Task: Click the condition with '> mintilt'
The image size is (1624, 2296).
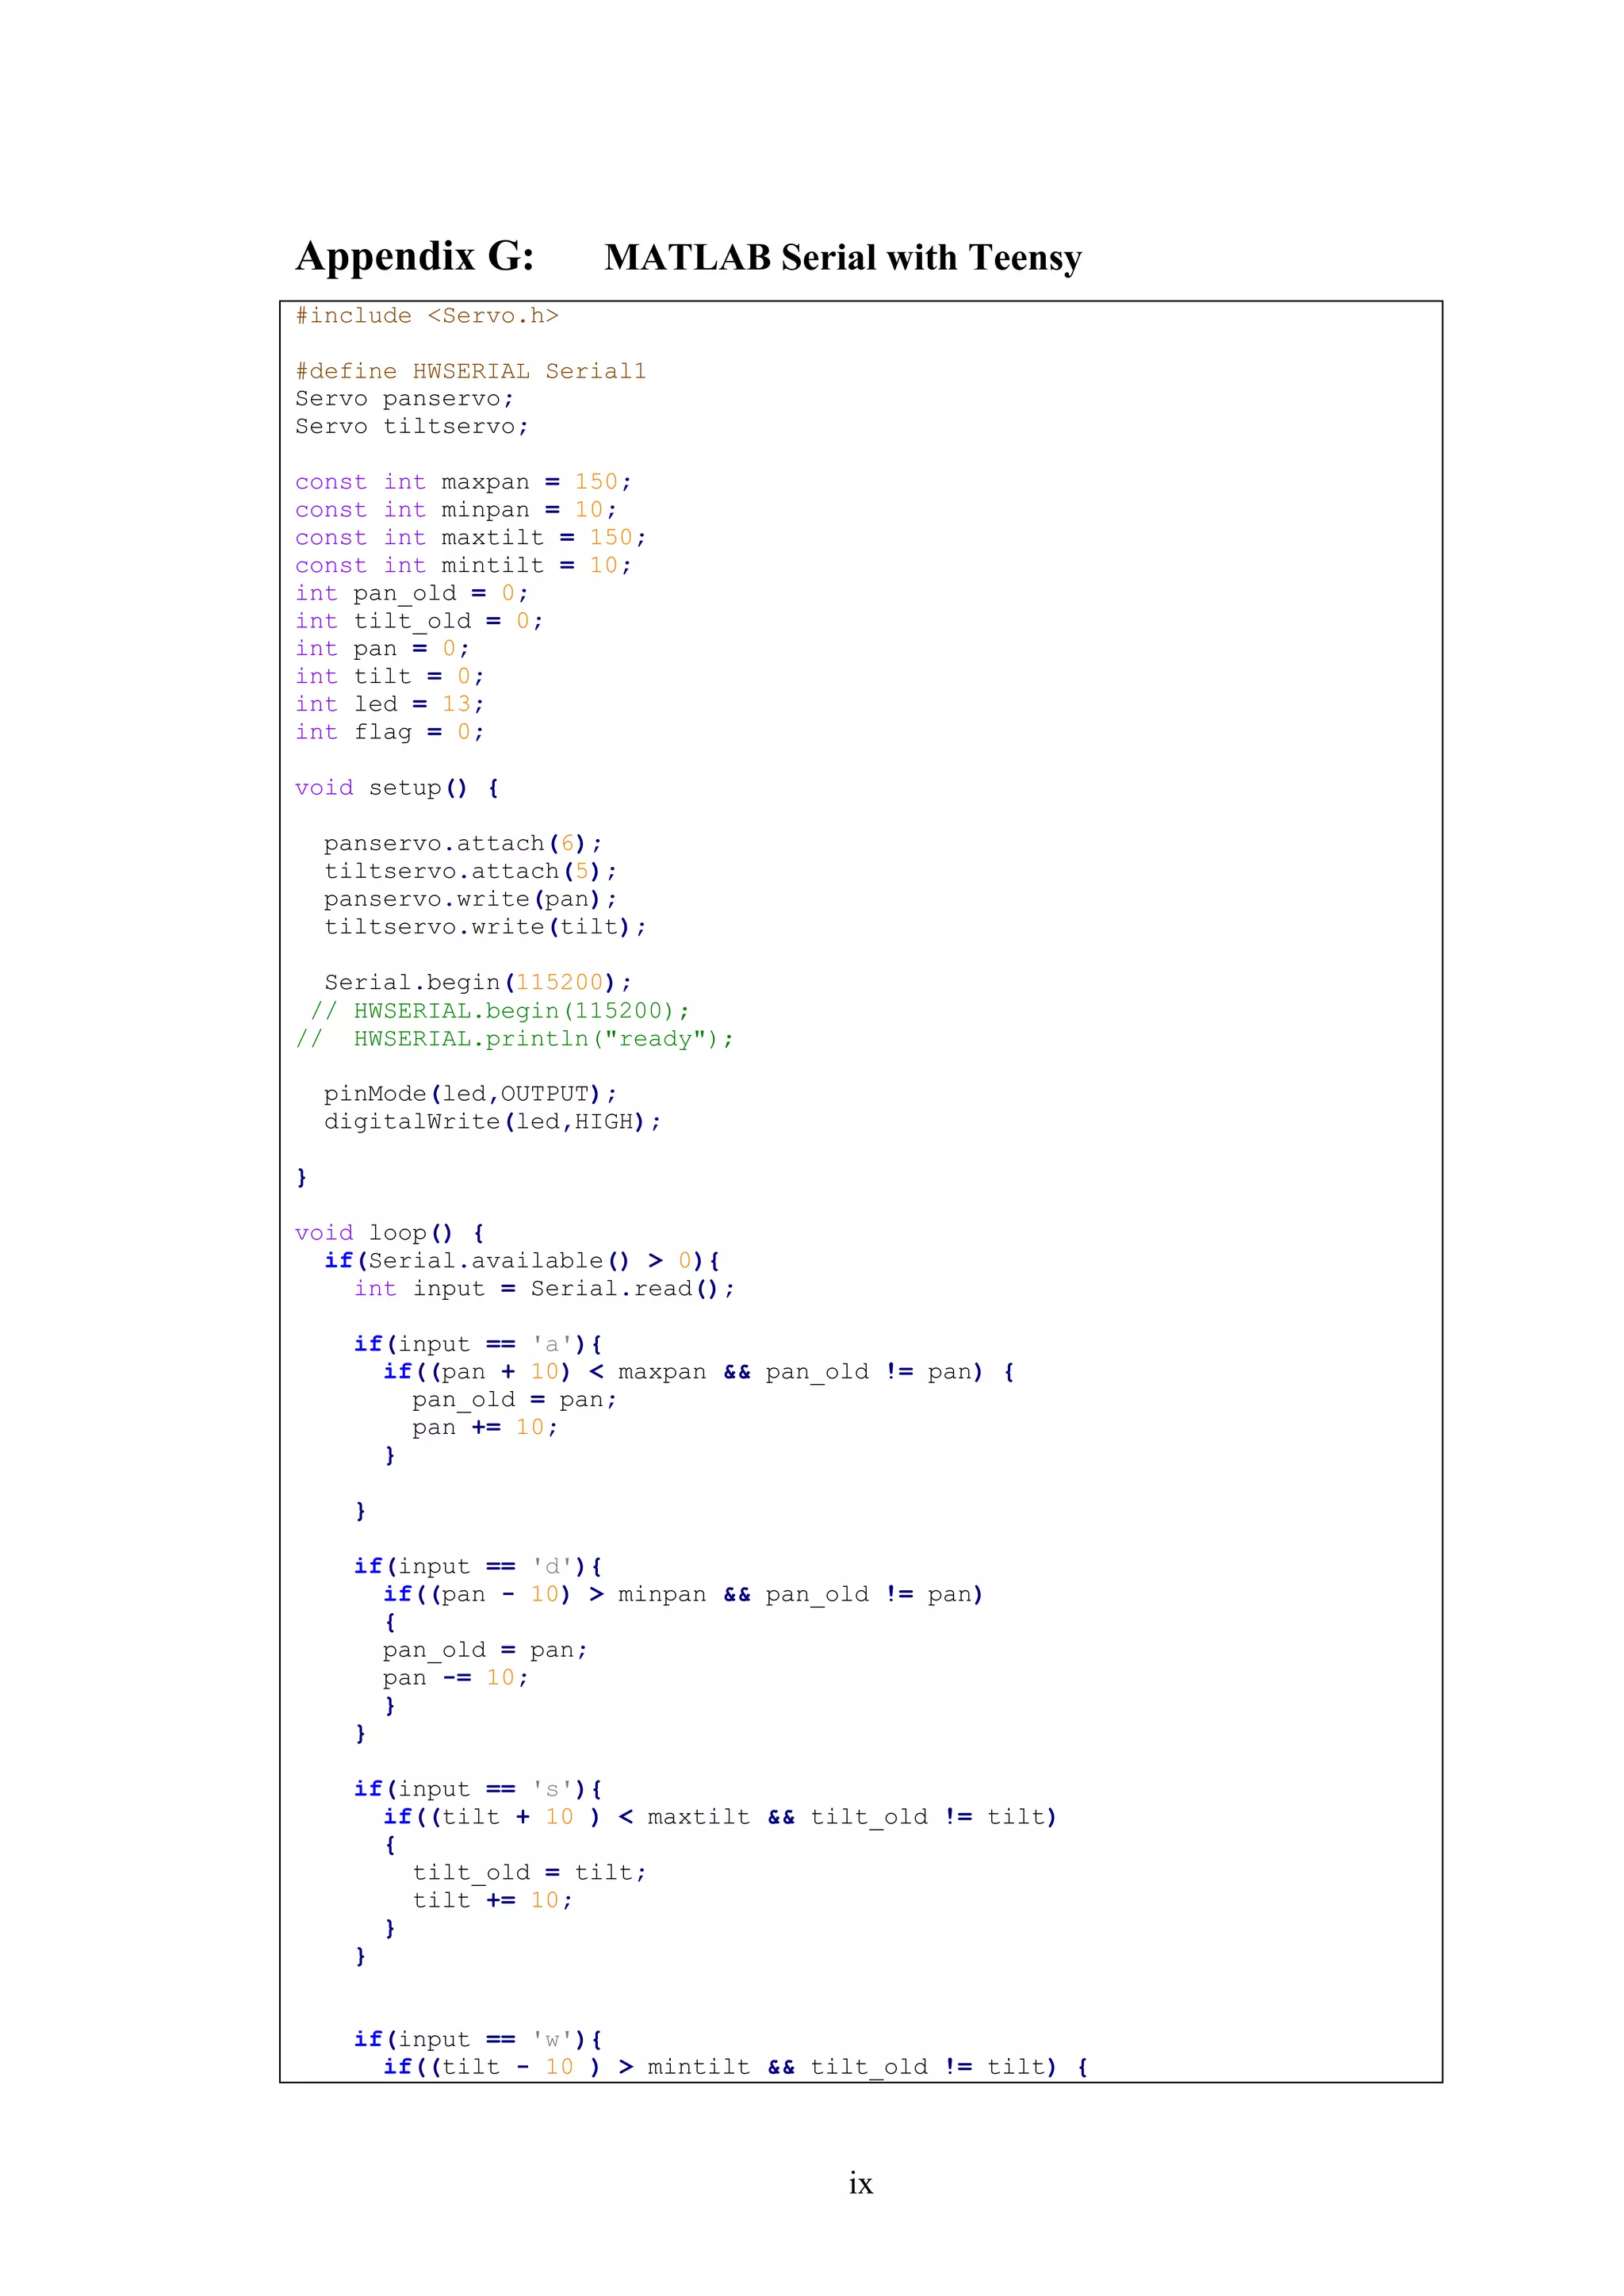Action: pos(736,2068)
